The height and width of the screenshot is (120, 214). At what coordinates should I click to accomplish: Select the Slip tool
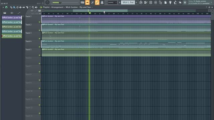tap(24, 7)
